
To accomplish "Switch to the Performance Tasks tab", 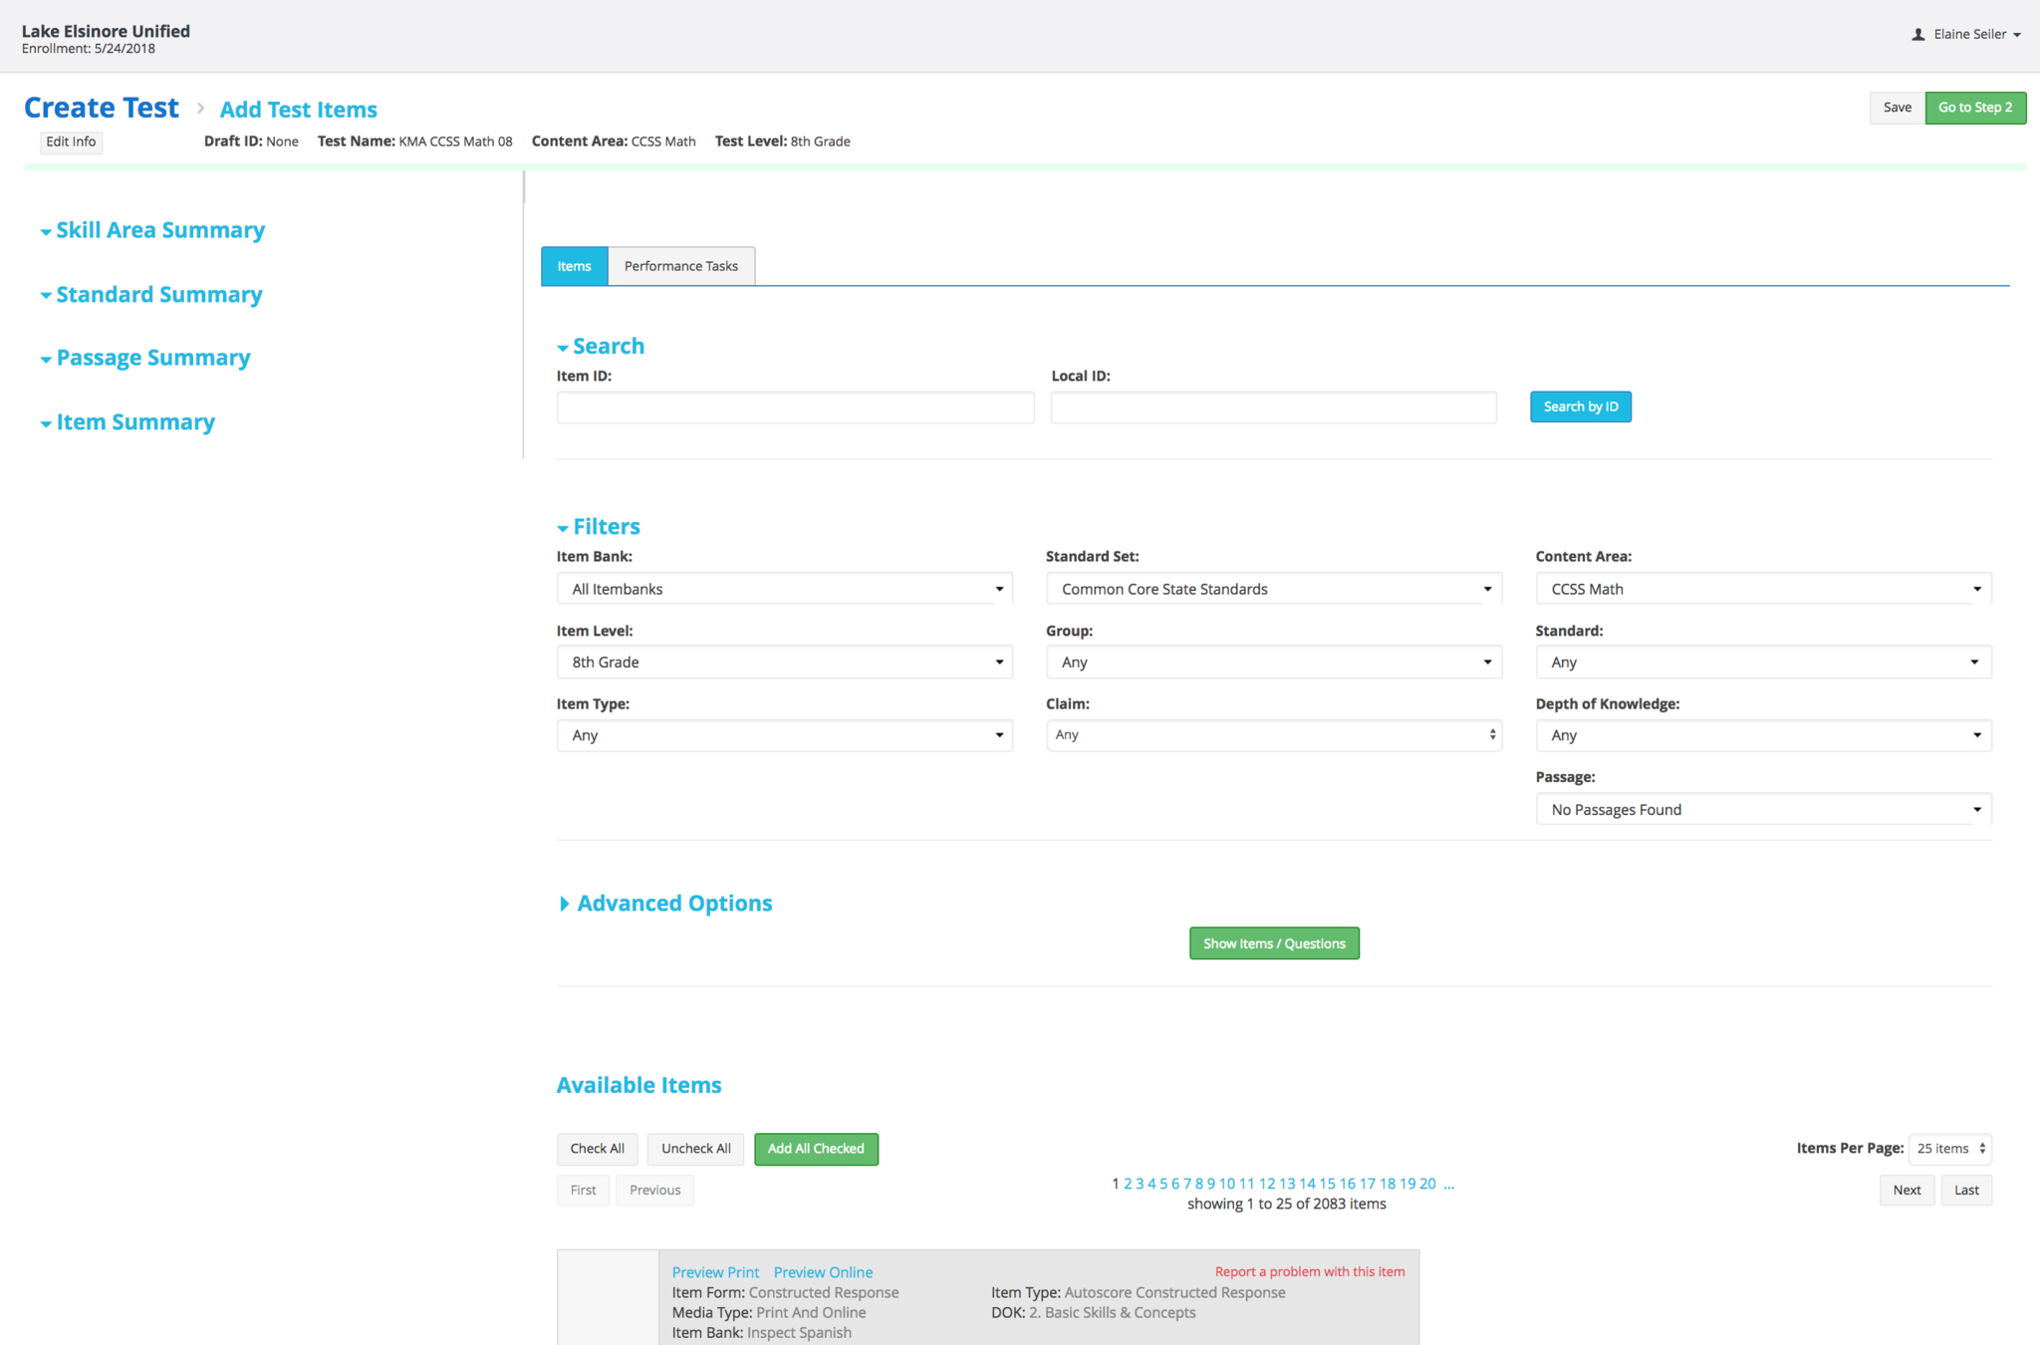I will point(681,266).
